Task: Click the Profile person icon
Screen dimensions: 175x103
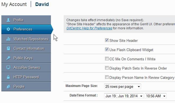Action: pyautogui.click(x=8, y=20)
